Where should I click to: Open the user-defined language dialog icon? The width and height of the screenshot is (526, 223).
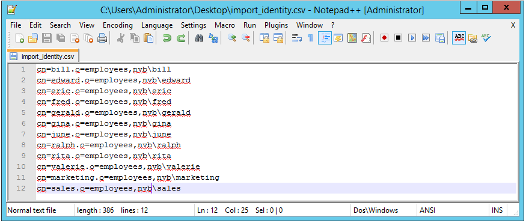coord(338,38)
